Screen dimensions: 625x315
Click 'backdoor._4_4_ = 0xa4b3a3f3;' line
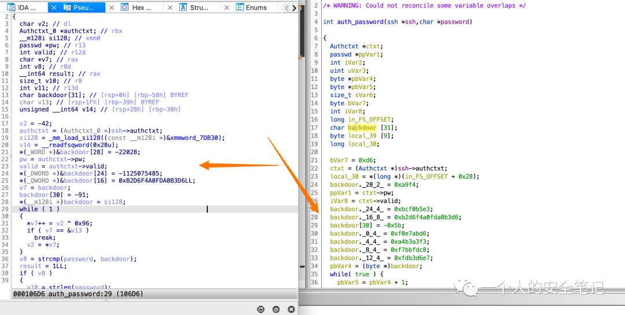tap(379, 242)
